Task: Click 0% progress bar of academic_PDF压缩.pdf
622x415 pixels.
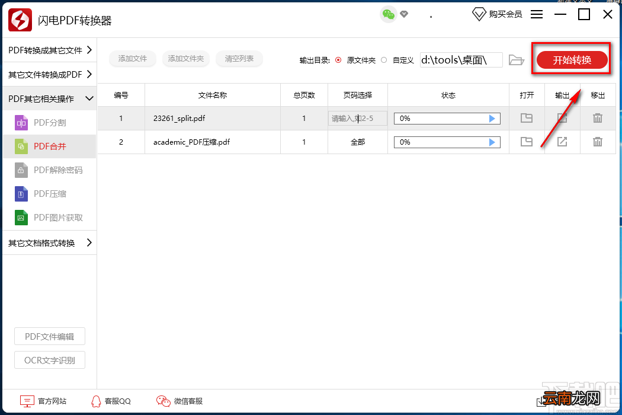Action: point(447,142)
